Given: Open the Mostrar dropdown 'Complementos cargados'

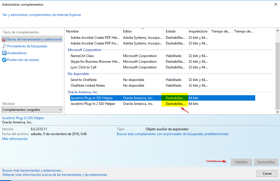Looking at the screenshot, I should 32,110.
